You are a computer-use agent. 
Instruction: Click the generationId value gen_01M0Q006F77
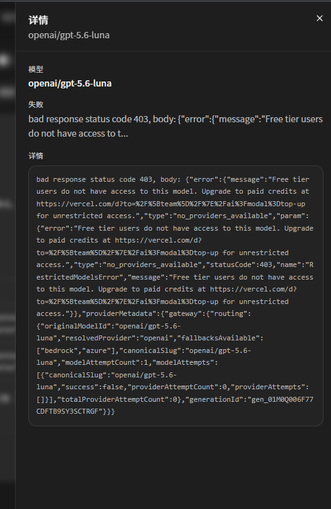point(281,399)
